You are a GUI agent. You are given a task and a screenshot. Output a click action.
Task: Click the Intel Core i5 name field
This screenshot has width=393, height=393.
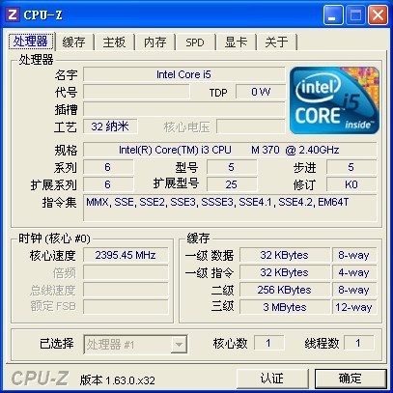click(184, 74)
